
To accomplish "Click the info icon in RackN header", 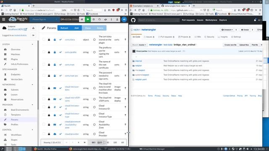I will coord(111,19).
